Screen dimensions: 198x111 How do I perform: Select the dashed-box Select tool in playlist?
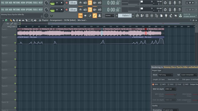tap(29, 20)
